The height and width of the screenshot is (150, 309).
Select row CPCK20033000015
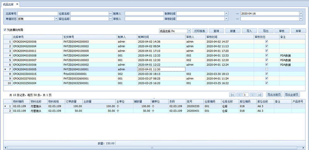pos(154,74)
